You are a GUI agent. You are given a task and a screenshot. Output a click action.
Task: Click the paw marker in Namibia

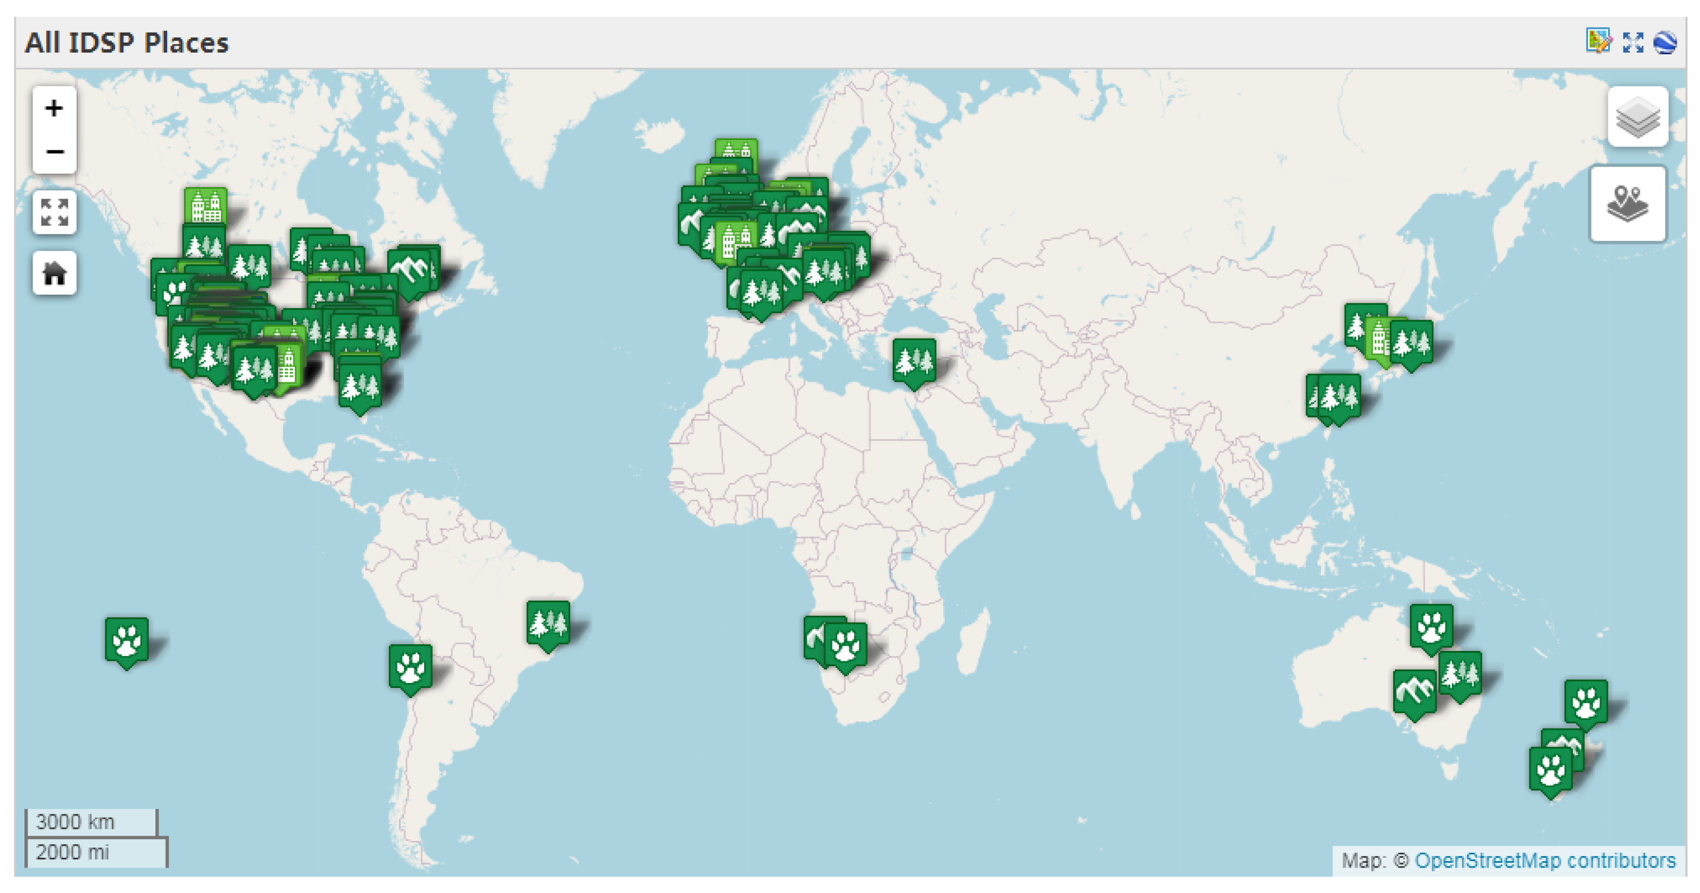tap(845, 645)
